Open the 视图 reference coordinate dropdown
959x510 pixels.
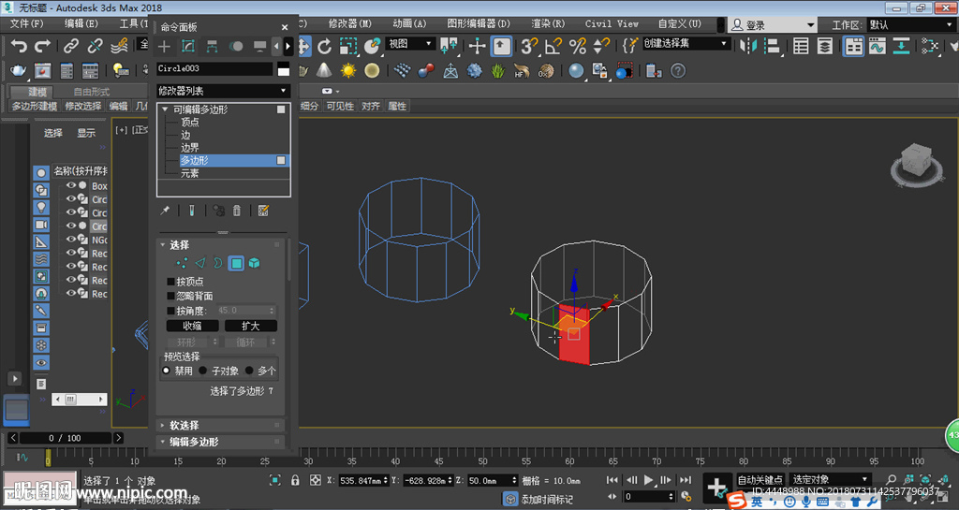pos(410,44)
